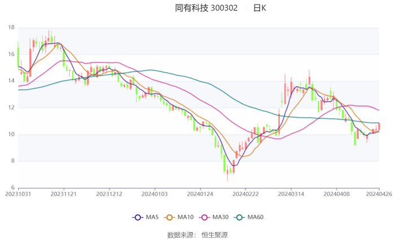The image size is (395, 240).
Task: Click the 20240222 date axis label
Action: (x=244, y=194)
